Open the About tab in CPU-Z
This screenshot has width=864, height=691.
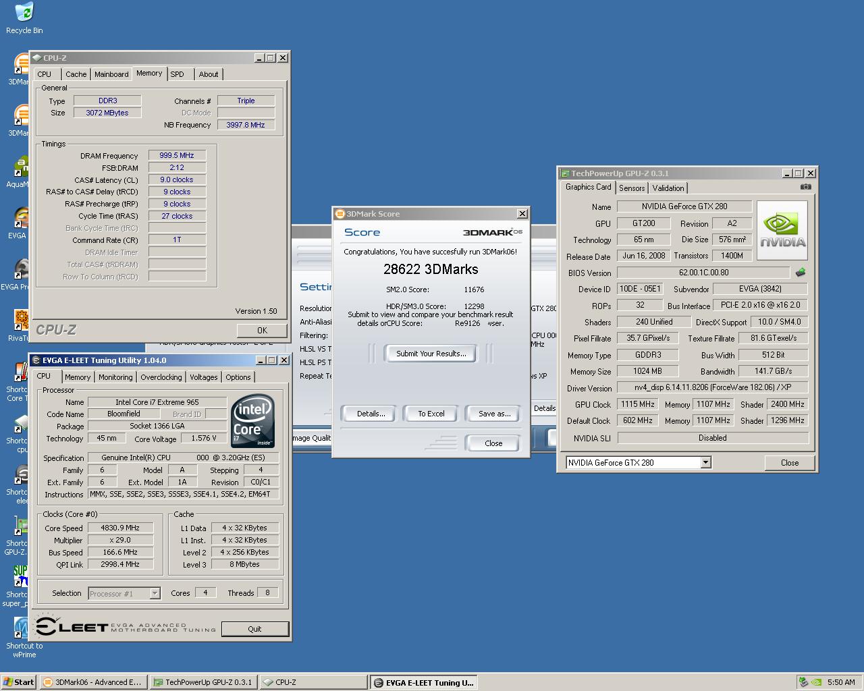point(209,74)
